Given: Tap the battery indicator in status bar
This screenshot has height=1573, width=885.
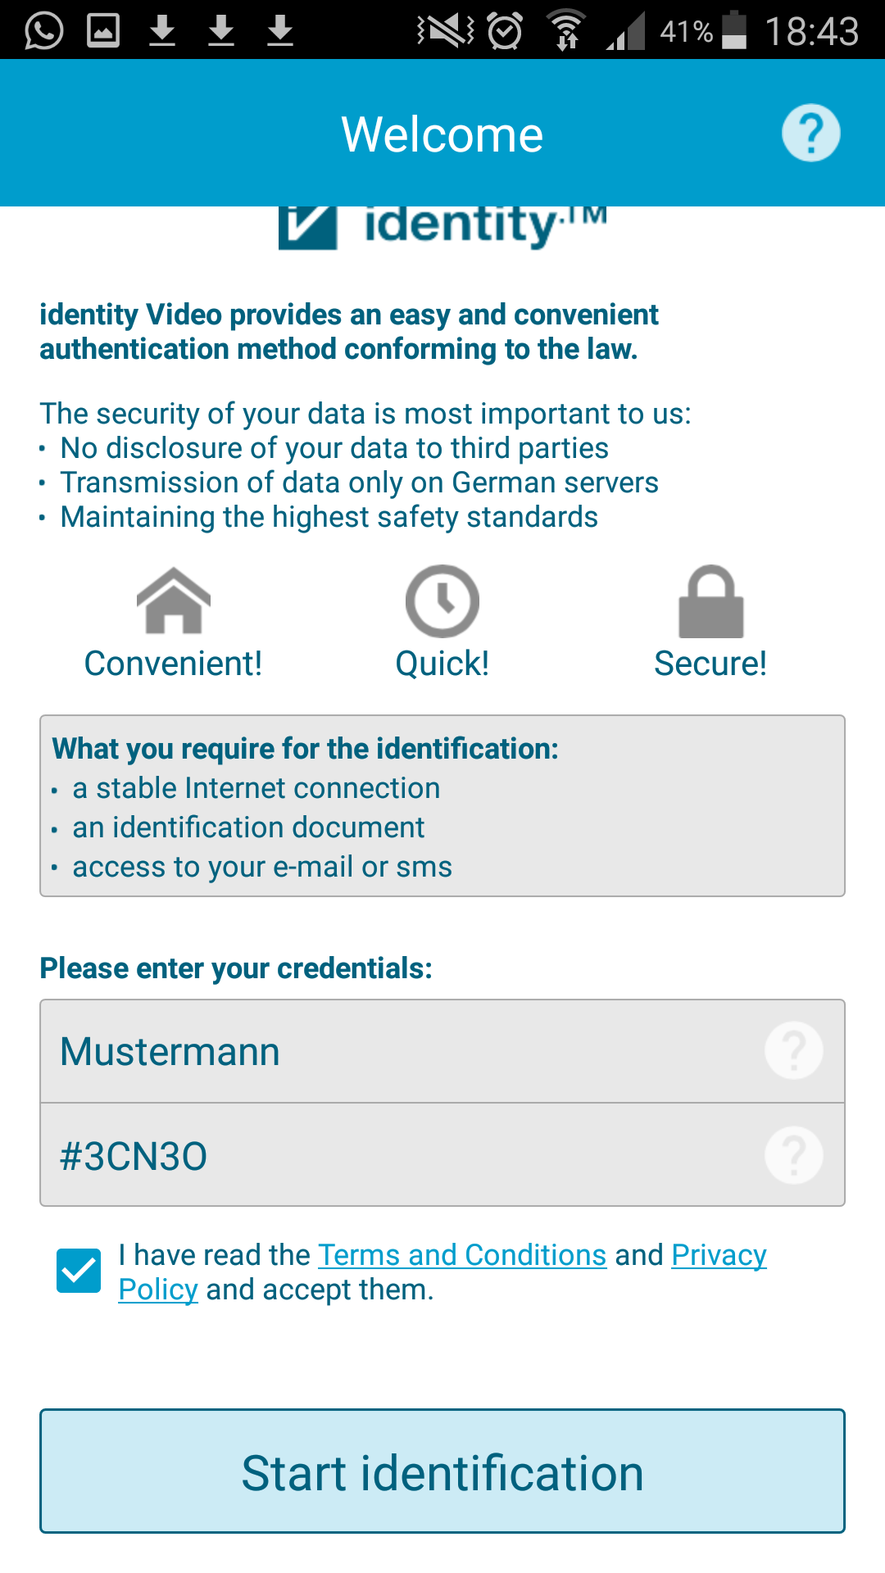Looking at the screenshot, I should point(734,31).
